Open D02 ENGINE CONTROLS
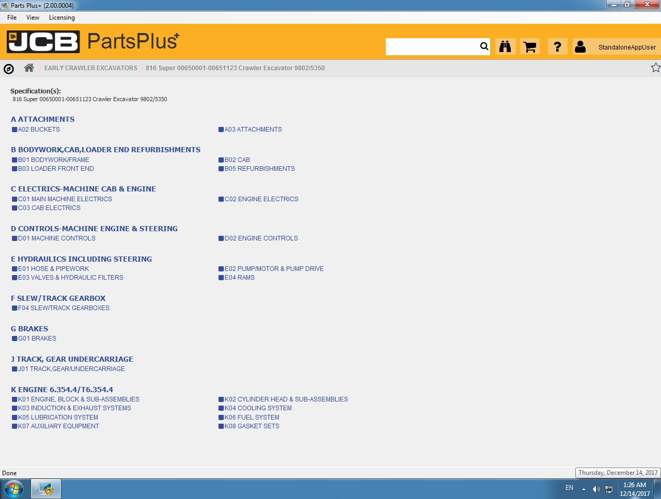This screenshot has height=499, width=661. pos(261,238)
